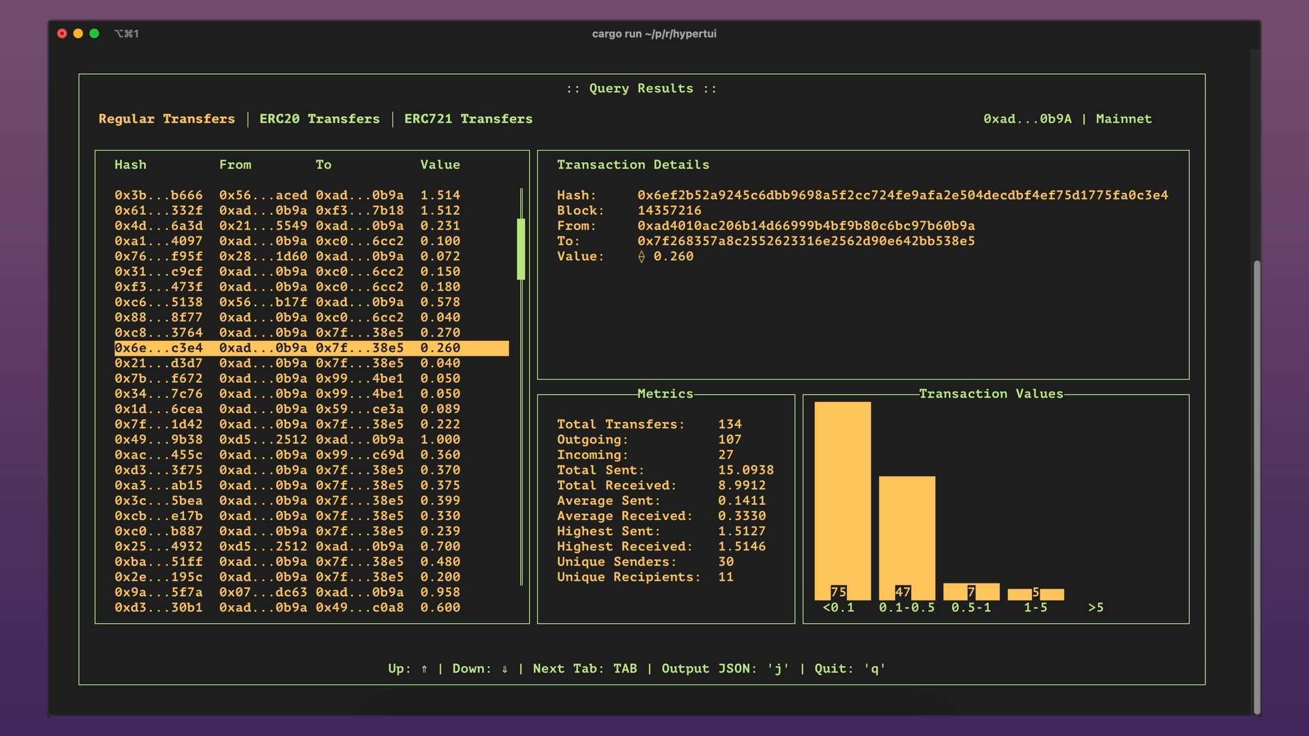The height and width of the screenshot is (736, 1309).
Task: Click the green scrollbar thumb in transfers list
Action: (521, 249)
